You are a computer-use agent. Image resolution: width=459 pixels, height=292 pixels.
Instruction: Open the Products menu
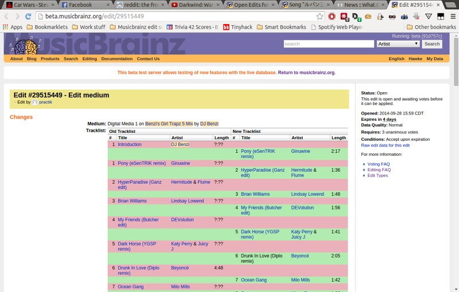50,59
